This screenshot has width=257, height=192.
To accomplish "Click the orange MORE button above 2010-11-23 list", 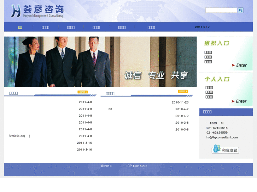I will coord(183,91).
